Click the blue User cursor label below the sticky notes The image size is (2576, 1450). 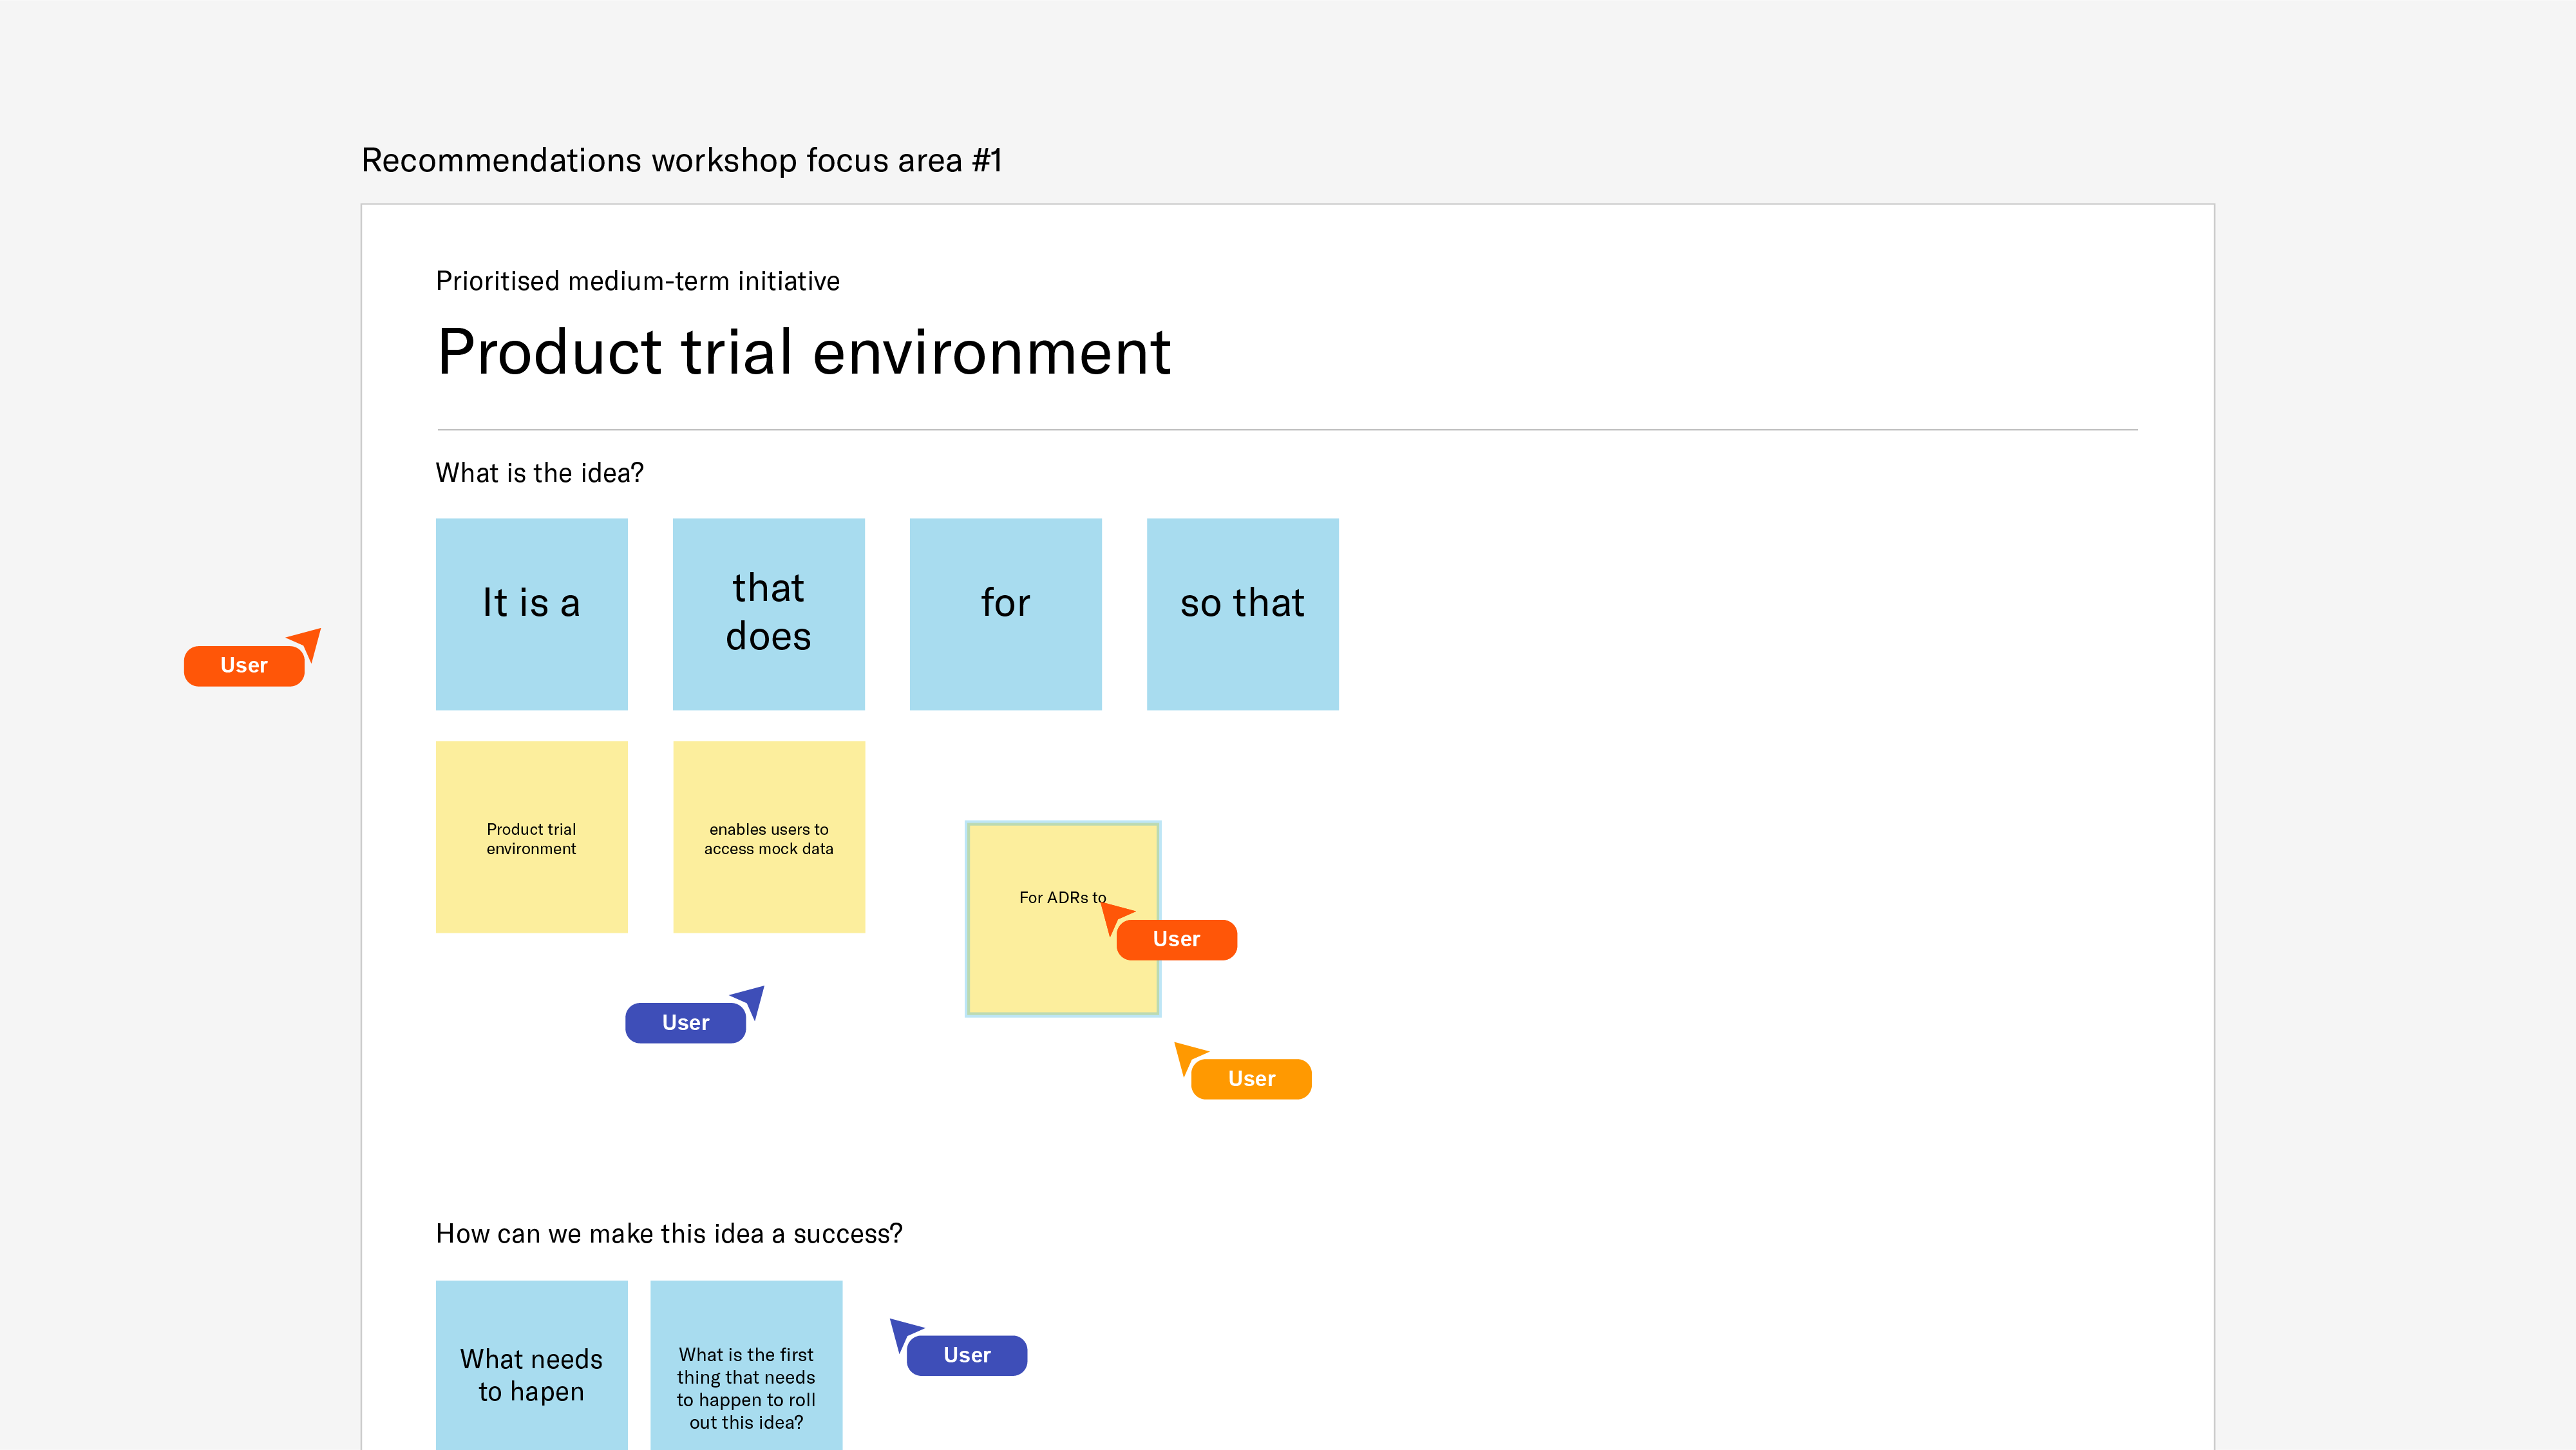[685, 1023]
